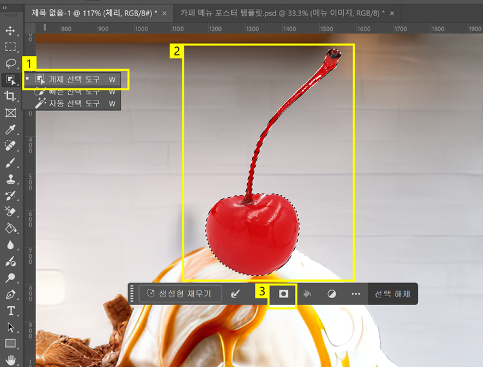Choose 개체 선택 도구 from flyout menu
Viewport: 483px width, 367px height.
click(72, 79)
